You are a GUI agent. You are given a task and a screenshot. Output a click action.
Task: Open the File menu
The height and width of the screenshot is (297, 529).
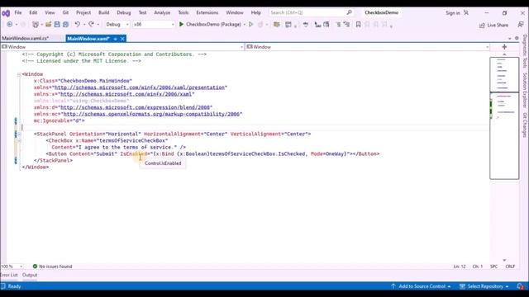tap(18, 12)
